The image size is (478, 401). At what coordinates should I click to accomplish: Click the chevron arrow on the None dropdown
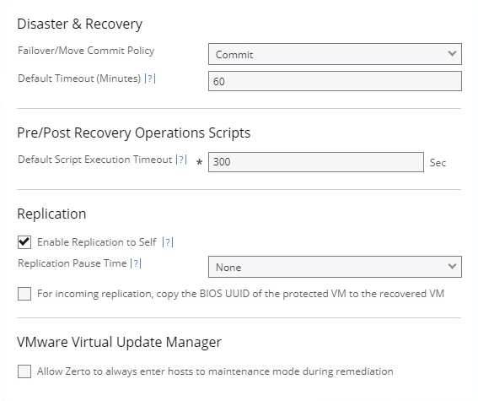pos(453,267)
